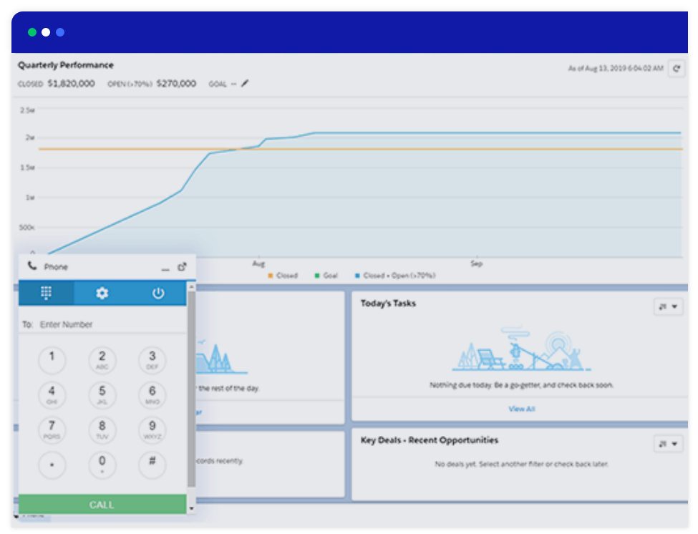Tap the 9 WXYZ key

(x=152, y=429)
